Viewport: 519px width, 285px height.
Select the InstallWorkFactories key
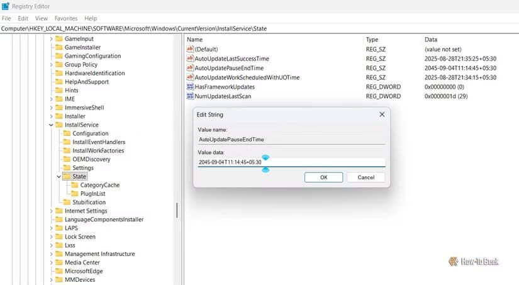coord(98,150)
